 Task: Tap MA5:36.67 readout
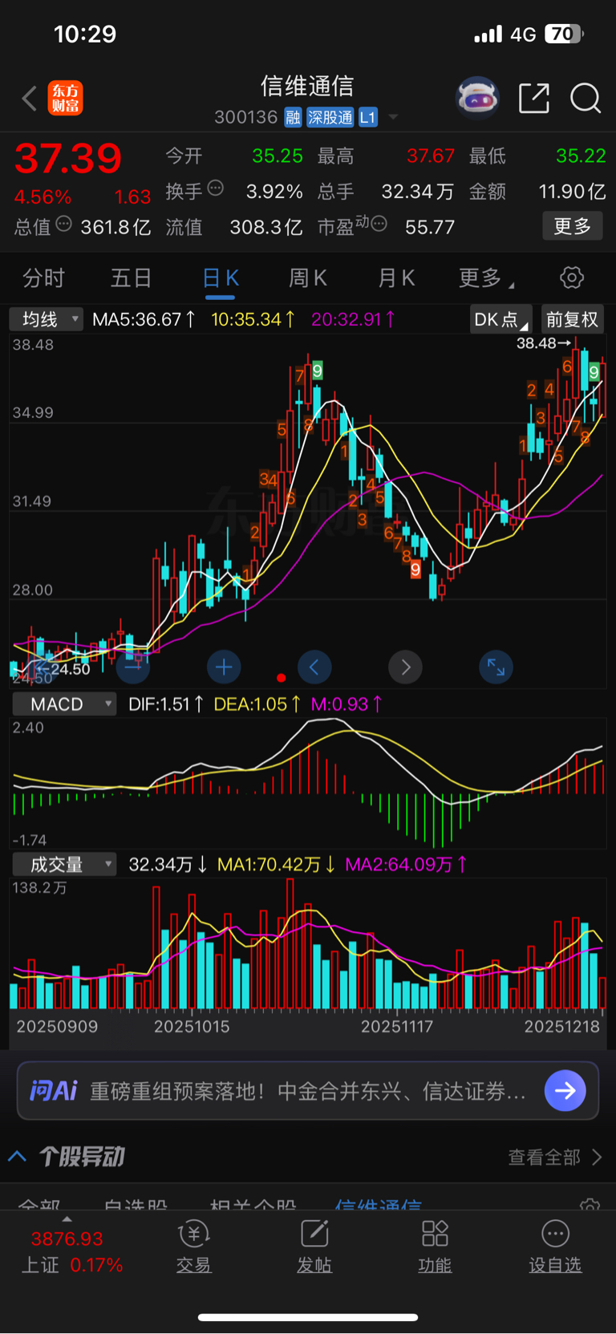tap(144, 319)
